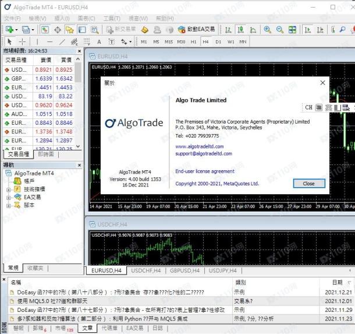The width and height of the screenshot is (355, 334).
Task: Switch to 即時圖 tab in Market Watch
Action: click(x=46, y=154)
